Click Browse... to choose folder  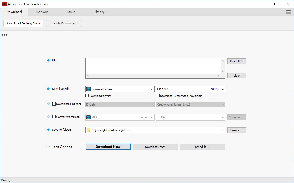point(237,130)
